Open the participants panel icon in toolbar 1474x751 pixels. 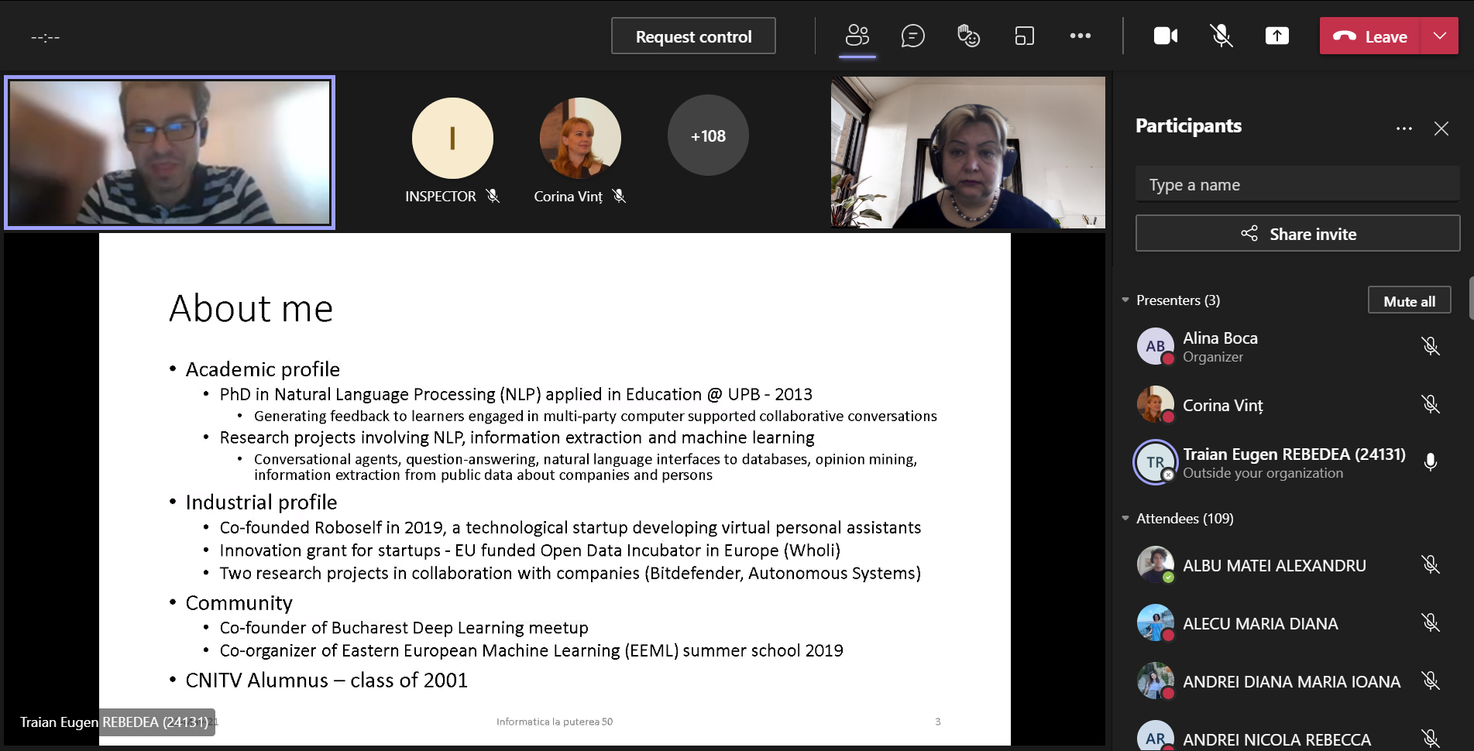tap(857, 36)
